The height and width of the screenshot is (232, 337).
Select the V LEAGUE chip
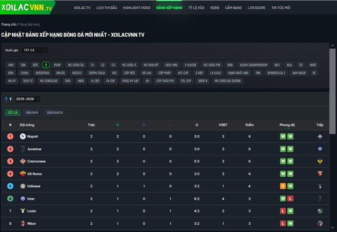click(190, 65)
